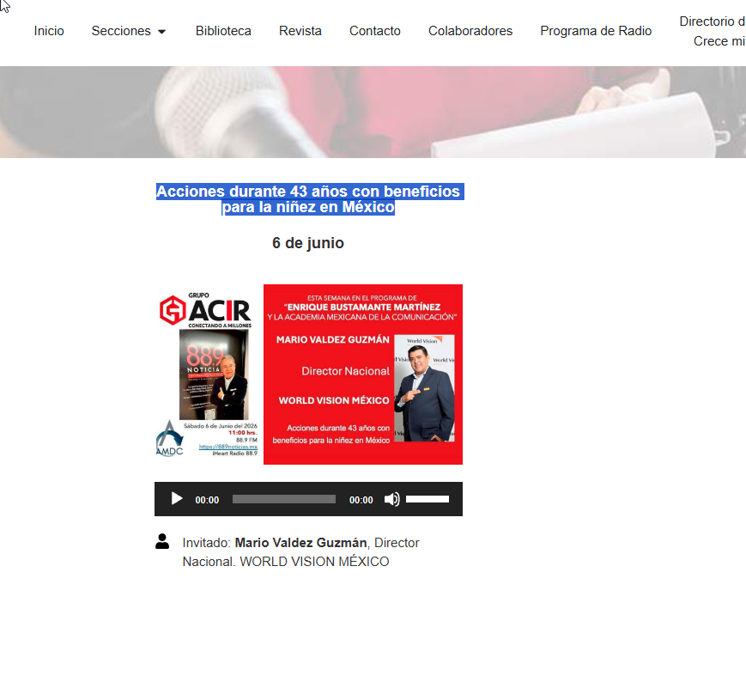The height and width of the screenshot is (682, 746).
Task: Click the 889noticias.mx link in poster
Action: [227, 447]
